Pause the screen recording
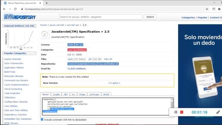Viewport: 222px width, 125px height. click(x=176, y=112)
